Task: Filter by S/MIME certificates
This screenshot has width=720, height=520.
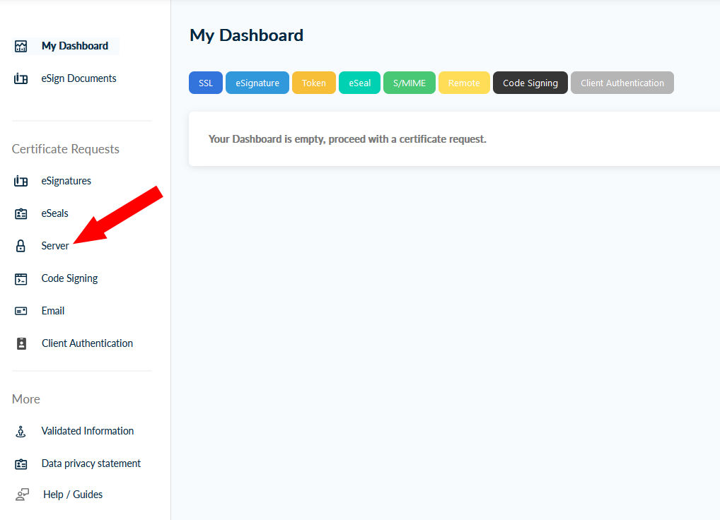Action: (410, 83)
